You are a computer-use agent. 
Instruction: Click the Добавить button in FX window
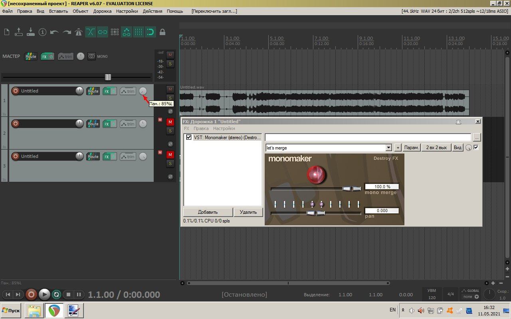pos(208,212)
